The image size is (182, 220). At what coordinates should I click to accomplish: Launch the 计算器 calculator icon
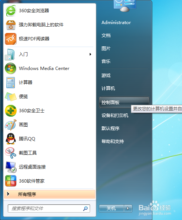(10, 83)
